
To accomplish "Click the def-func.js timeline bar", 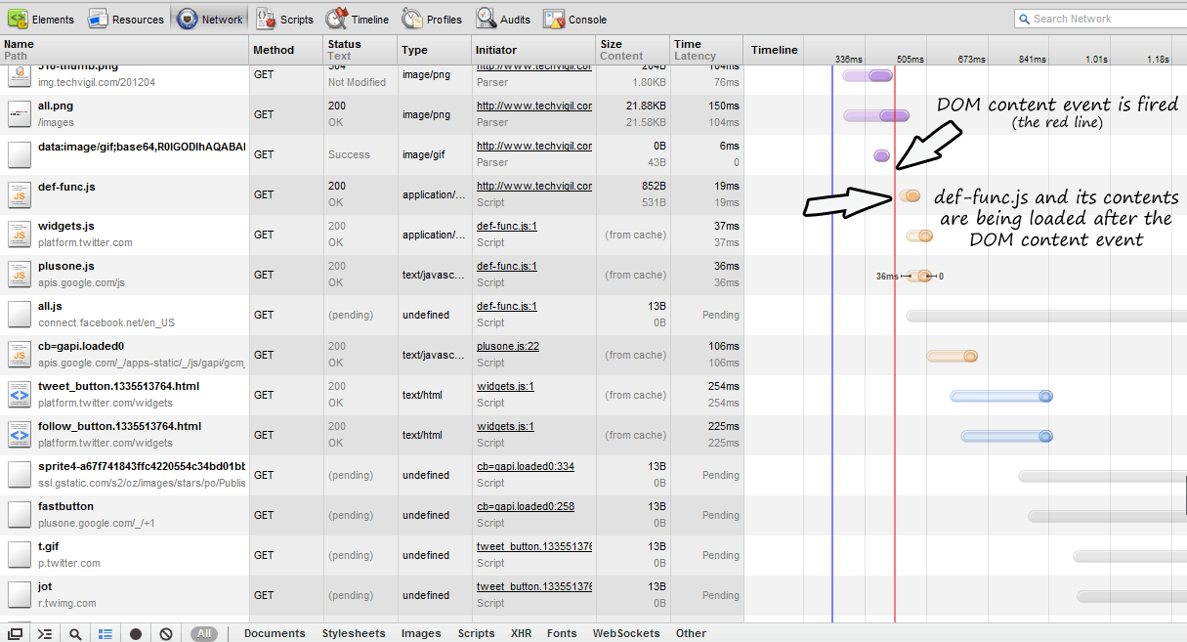I will [x=911, y=195].
